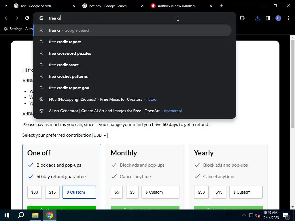
Task: Click the muted volume tray icon
Action: [258, 216]
